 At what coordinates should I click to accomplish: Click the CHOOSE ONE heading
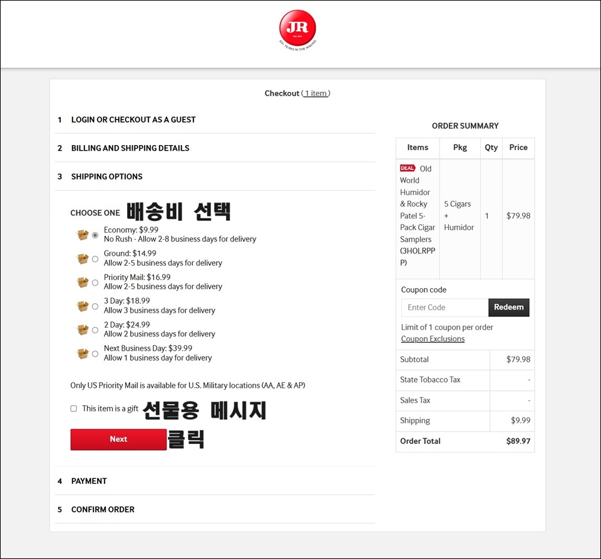tap(95, 213)
